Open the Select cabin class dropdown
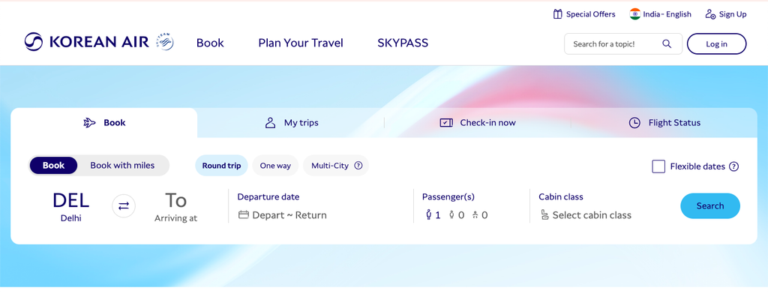 pos(586,215)
